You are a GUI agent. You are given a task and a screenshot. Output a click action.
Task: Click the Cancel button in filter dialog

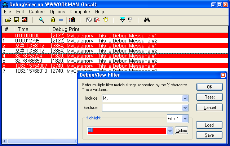coord(209,108)
